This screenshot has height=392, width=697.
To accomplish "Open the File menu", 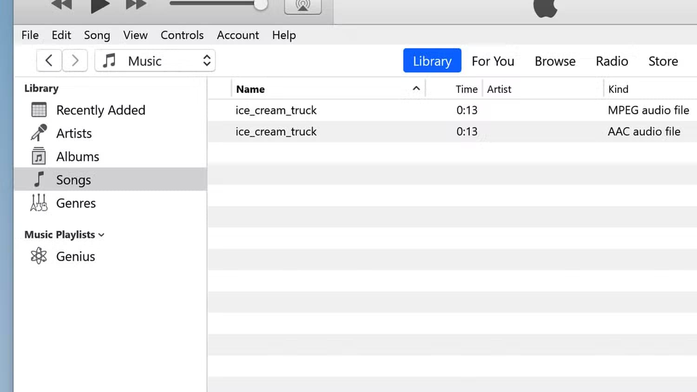I will 30,35.
